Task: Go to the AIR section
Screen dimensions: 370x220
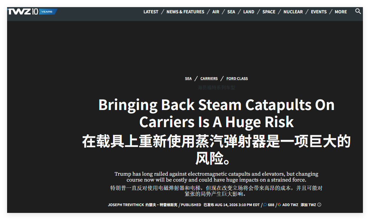Action: (x=216, y=12)
